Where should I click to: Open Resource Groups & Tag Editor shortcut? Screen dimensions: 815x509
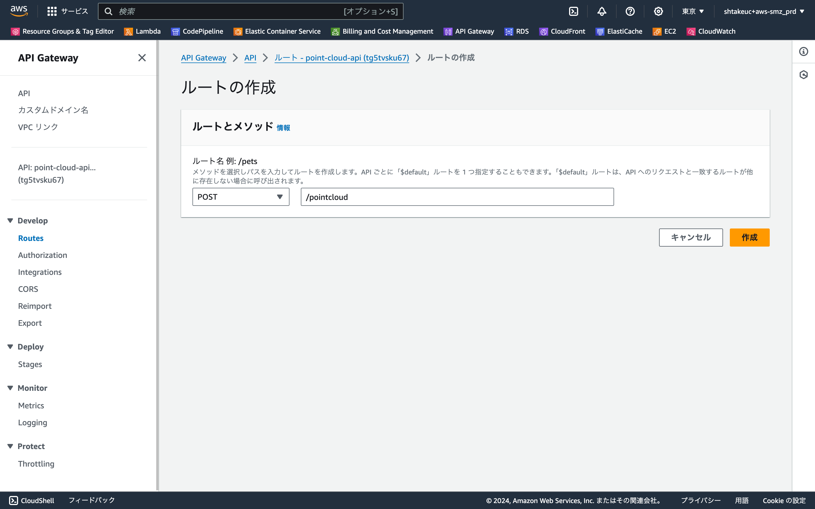(62, 31)
